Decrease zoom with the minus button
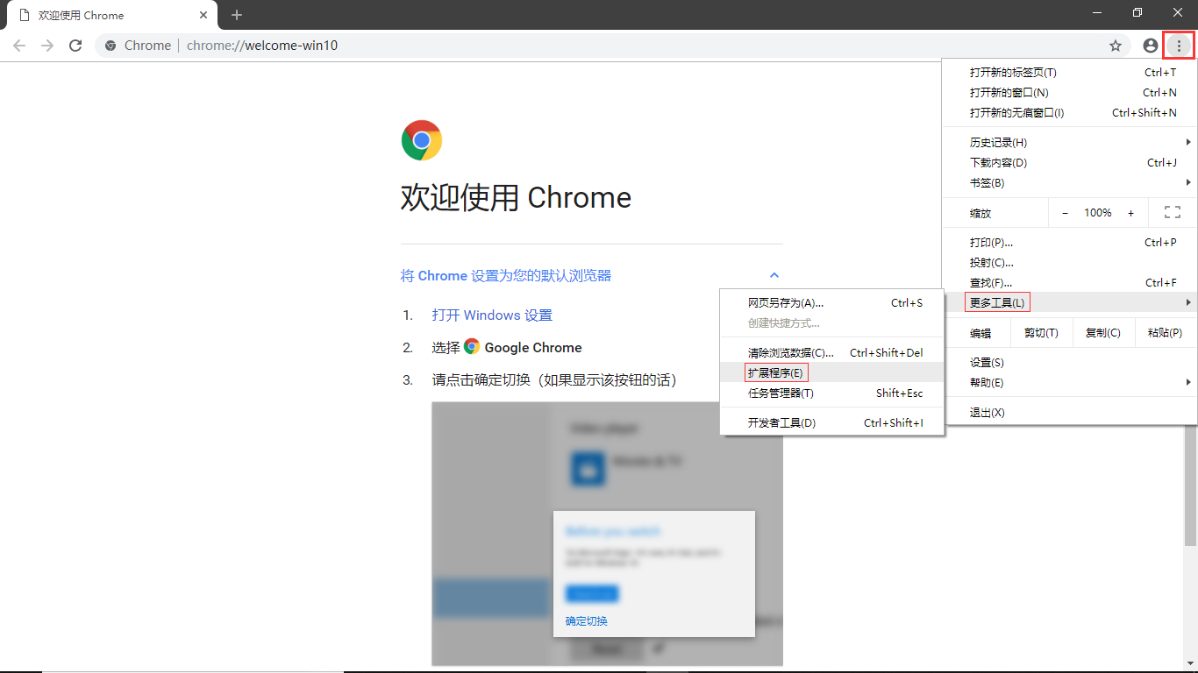1198x673 pixels. coord(1066,212)
